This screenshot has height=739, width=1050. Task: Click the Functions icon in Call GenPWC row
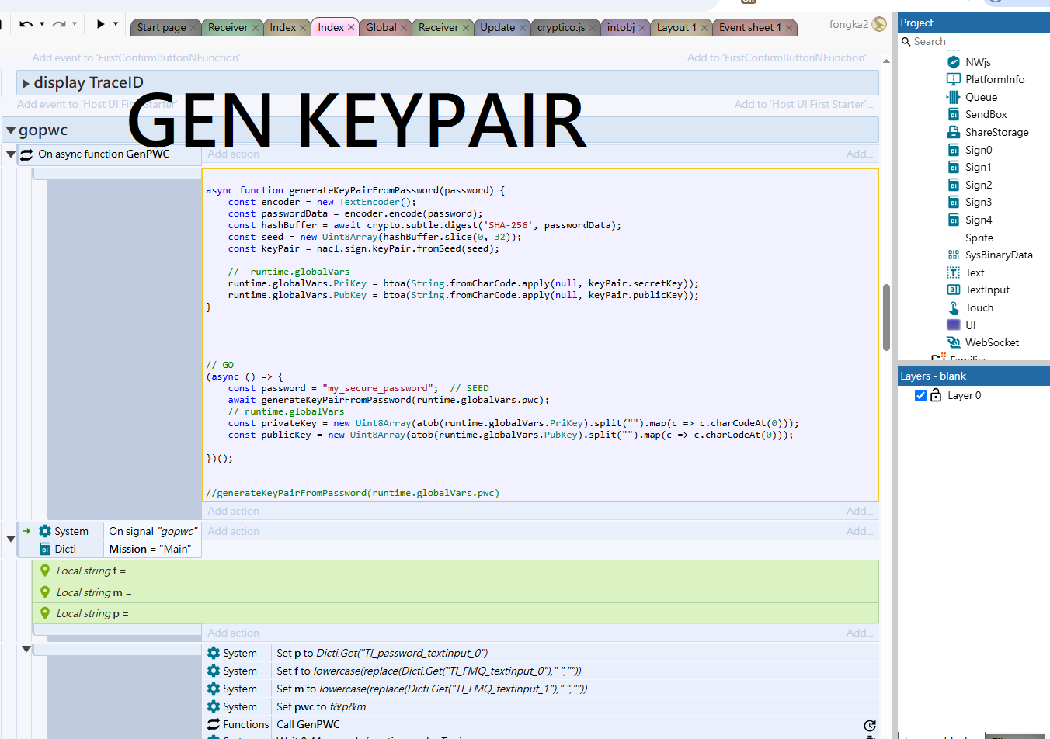tap(214, 724)
